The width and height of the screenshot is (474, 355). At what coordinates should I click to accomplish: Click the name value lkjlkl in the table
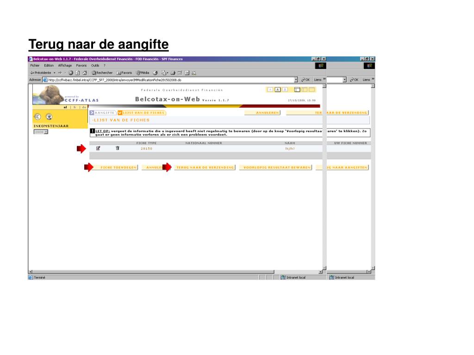point(290,148)
